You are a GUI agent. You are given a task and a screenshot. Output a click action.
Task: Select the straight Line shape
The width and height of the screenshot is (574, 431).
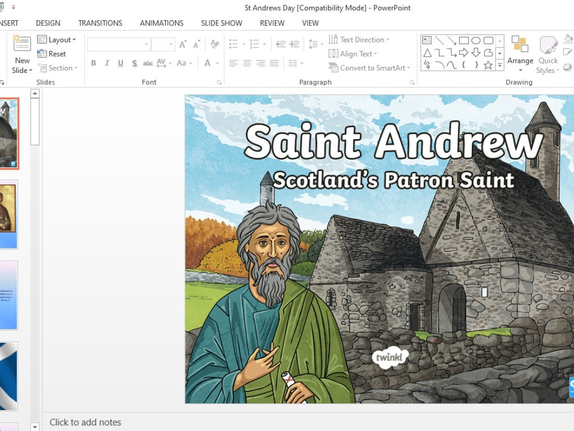pyautogui.click(x=439, y=40)
